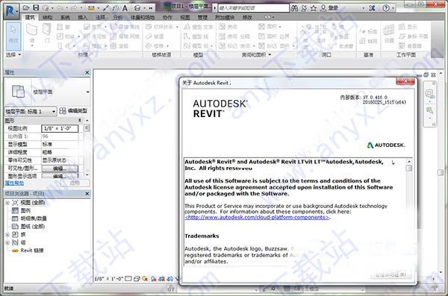The width and height of the screenshot is (448, 296).
Task: Click the 视图比例 1/8" = 1'-0" field
Action: [x=60, y=128]
